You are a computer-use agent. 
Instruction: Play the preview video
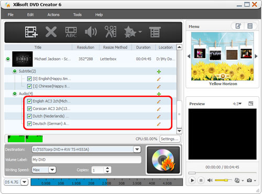pos(192,180)
